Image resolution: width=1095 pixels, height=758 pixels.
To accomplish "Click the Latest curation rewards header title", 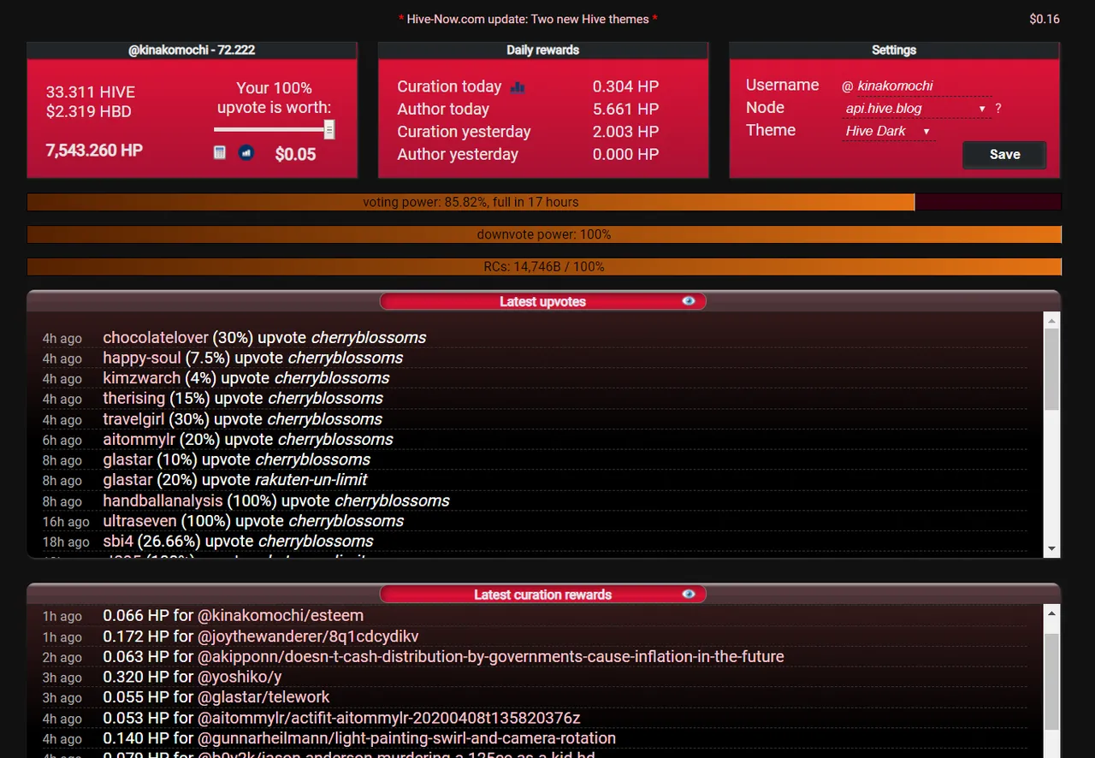I will 542,595.
